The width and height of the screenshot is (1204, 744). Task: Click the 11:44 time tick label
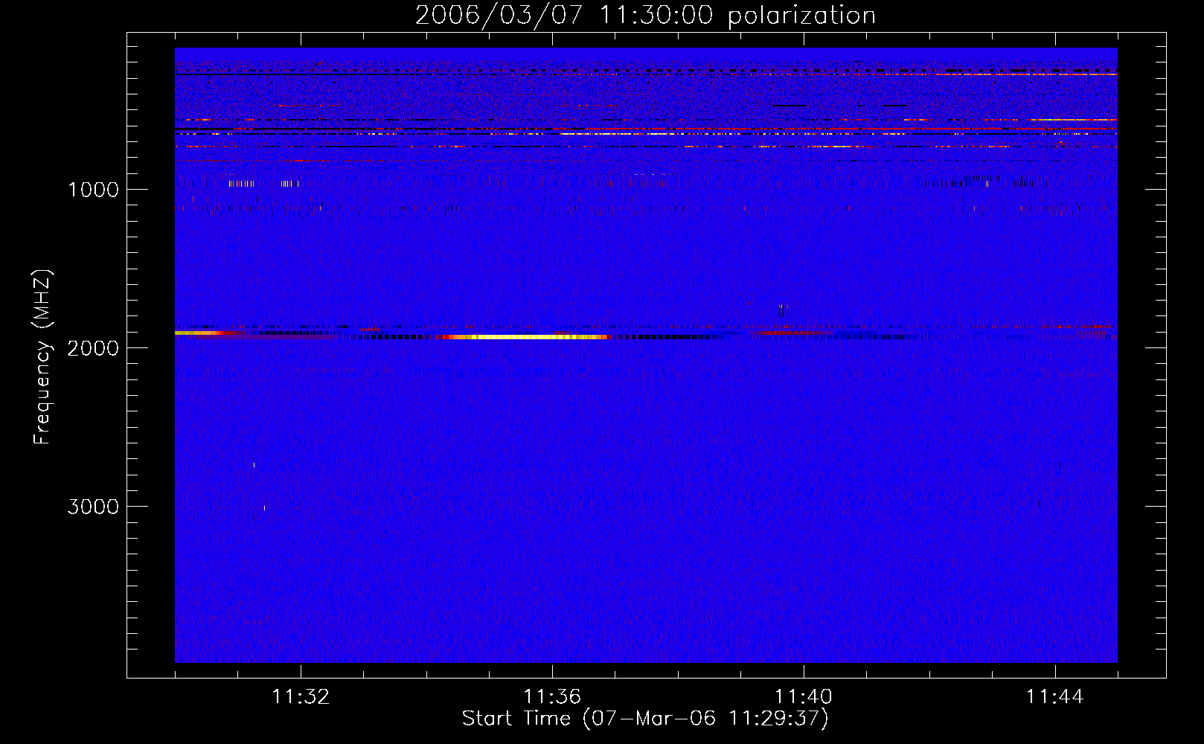click(x=1055, y=697)
